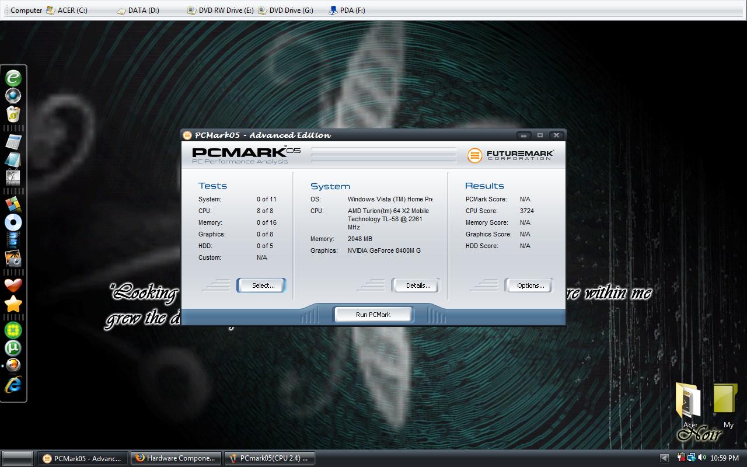Open Computer in the top toolbar

pyautogui.click(x=26, y=10)
